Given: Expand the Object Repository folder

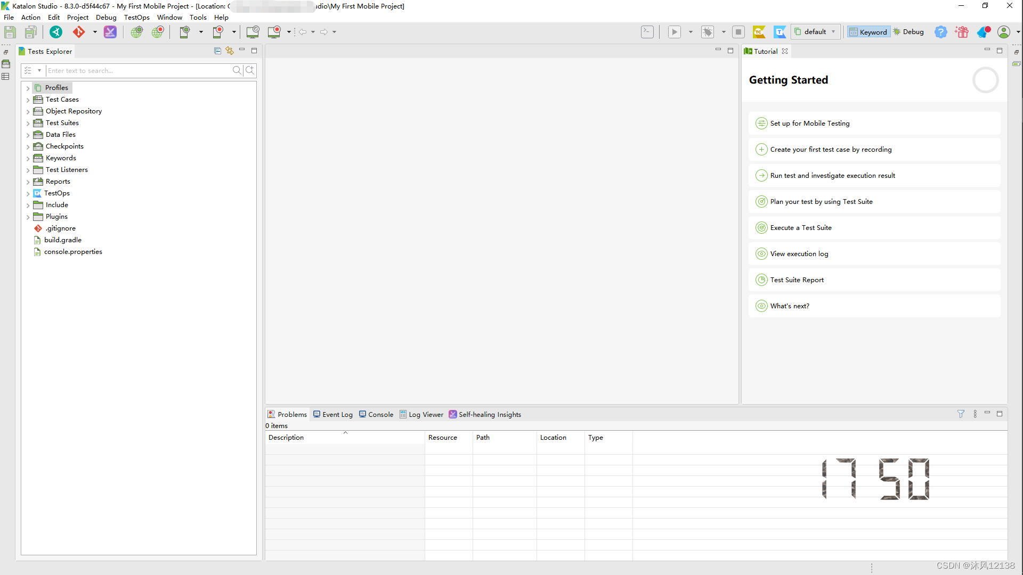Looking at the screenshot, I should click(28, 111).
